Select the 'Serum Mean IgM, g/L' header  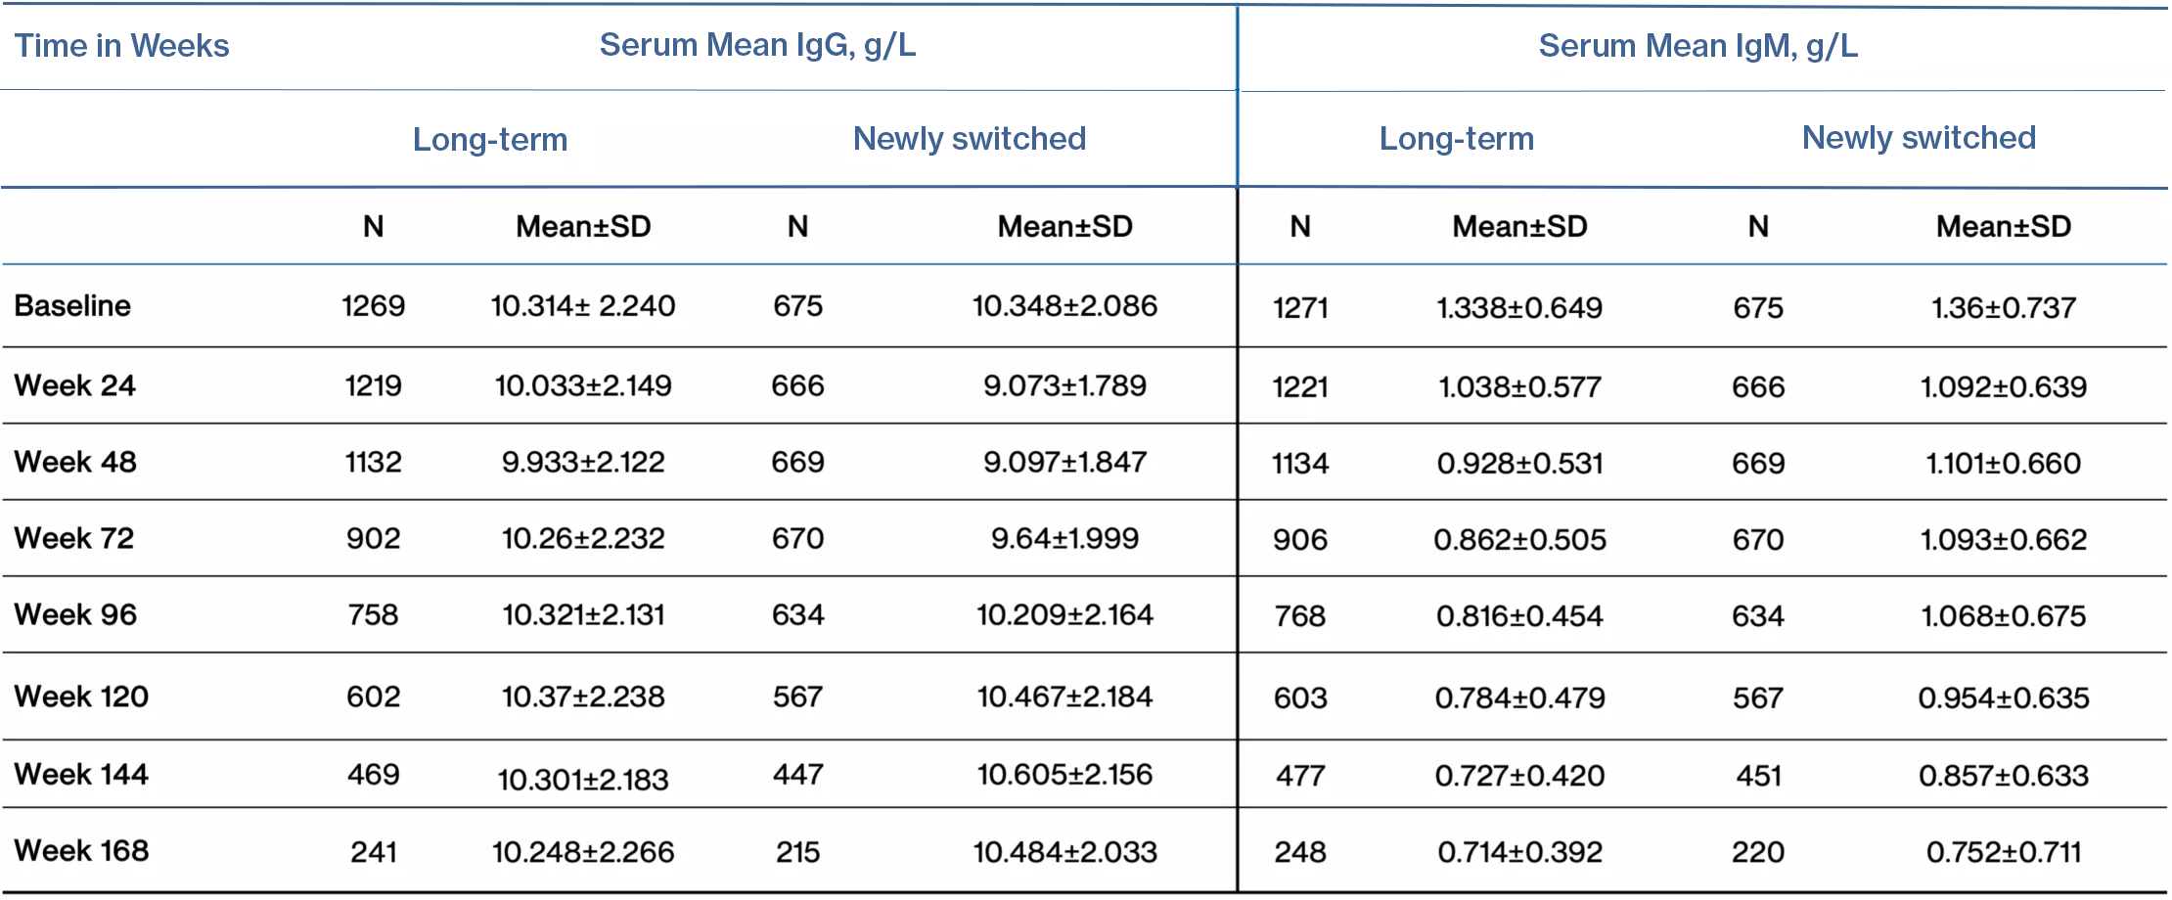point(1697,46)
